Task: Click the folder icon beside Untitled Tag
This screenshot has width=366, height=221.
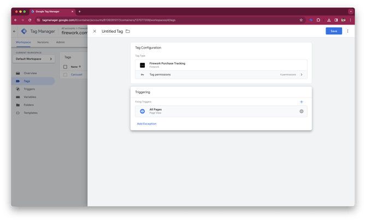Action: (128, 31)
